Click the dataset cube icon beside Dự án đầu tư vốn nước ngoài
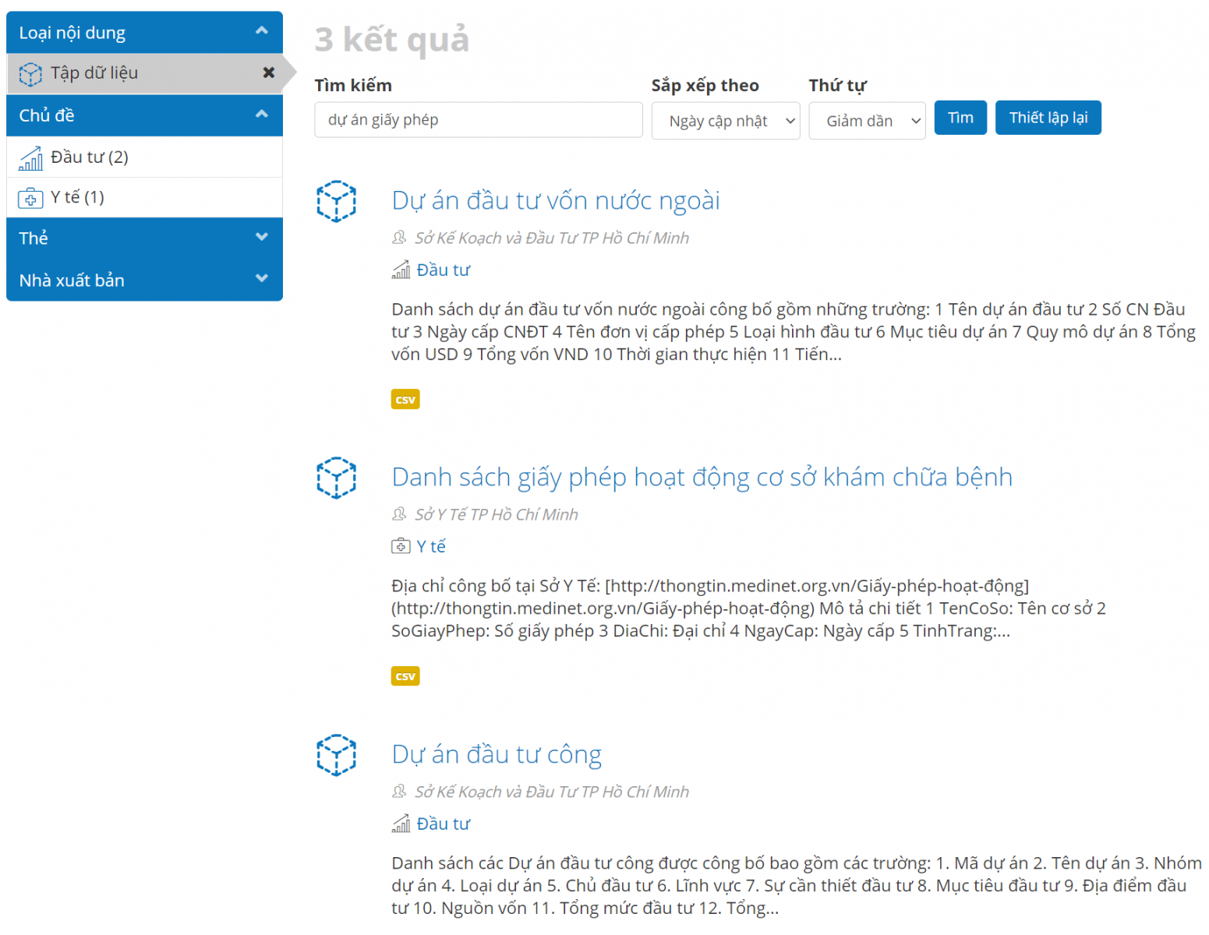Viewport: 1209px width, 935px height. 336,202
